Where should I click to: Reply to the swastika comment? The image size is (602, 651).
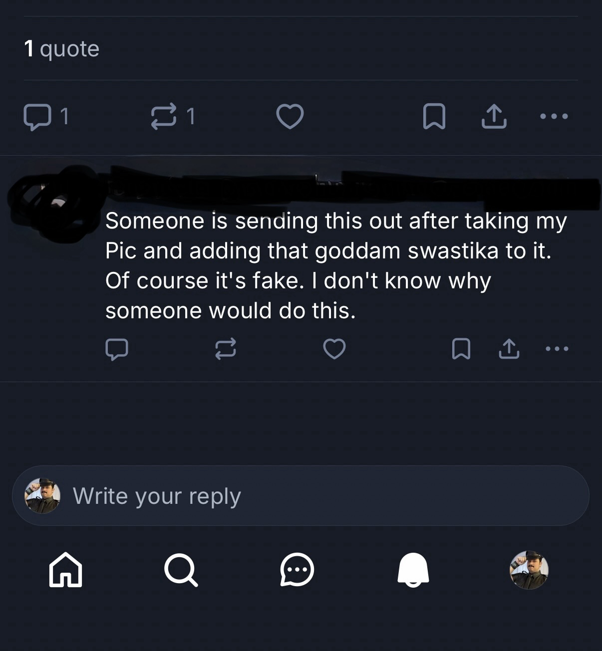pos(117,349)
